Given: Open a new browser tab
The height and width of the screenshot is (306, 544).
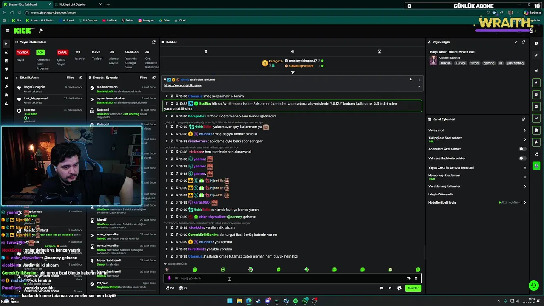Looking at the screenshot, I should point(108,4).
